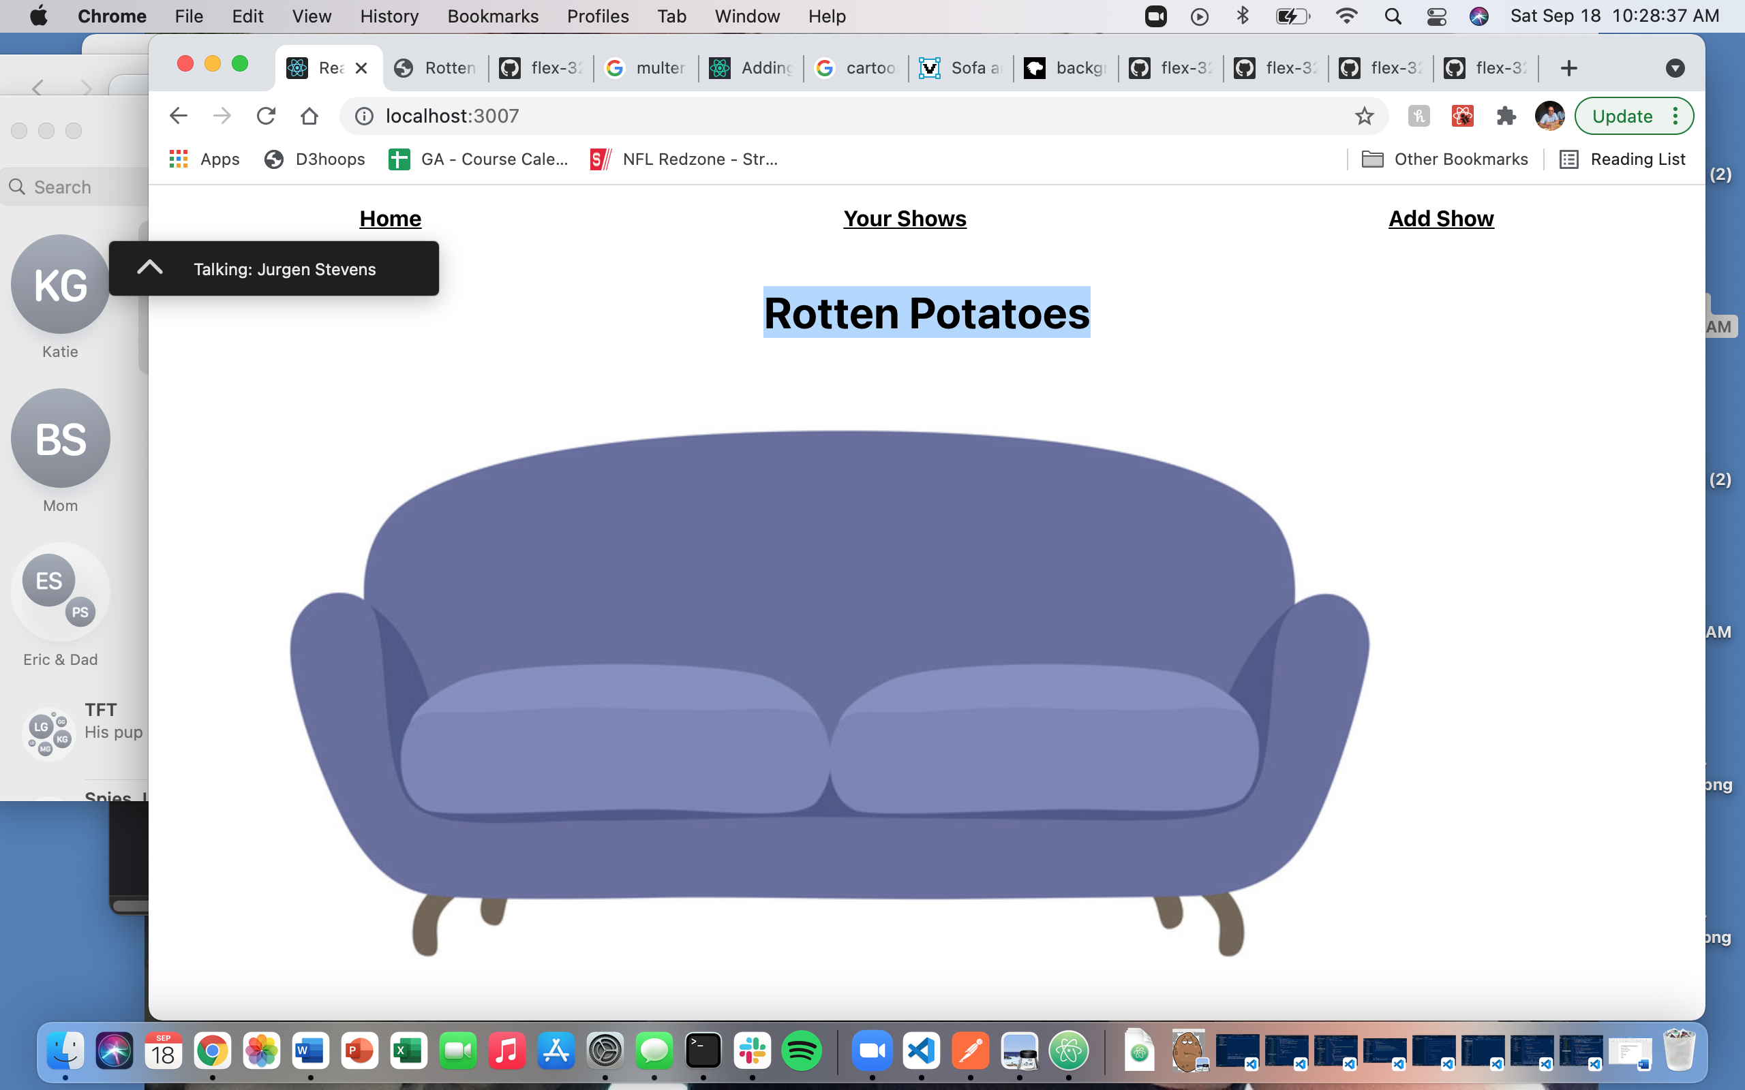Click the Wi-Fi icon in the menu bar
Viewport: 1745px width, 1090px height.
(1346, 16)
